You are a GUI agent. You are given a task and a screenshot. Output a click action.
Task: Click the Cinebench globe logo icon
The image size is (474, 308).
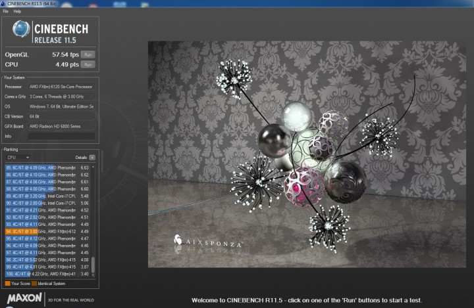[x=21, y=29]
